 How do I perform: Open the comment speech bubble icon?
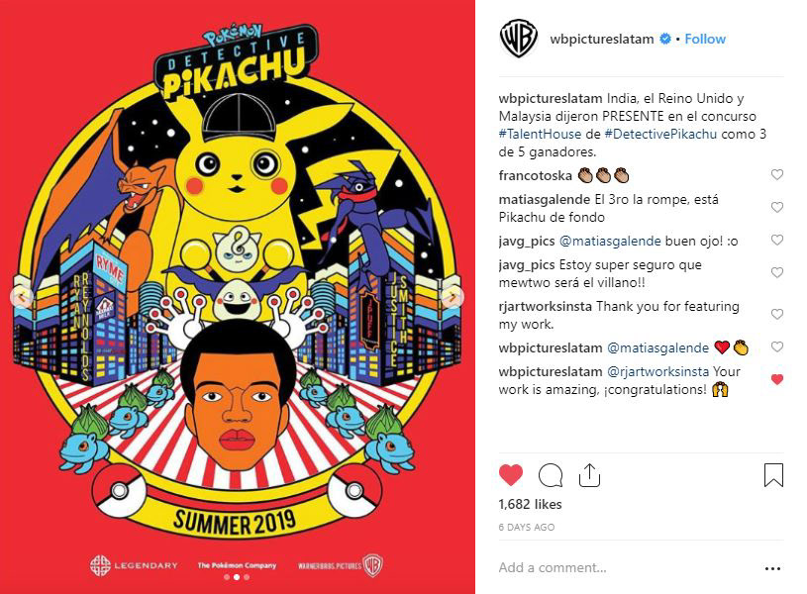(551, 475)
